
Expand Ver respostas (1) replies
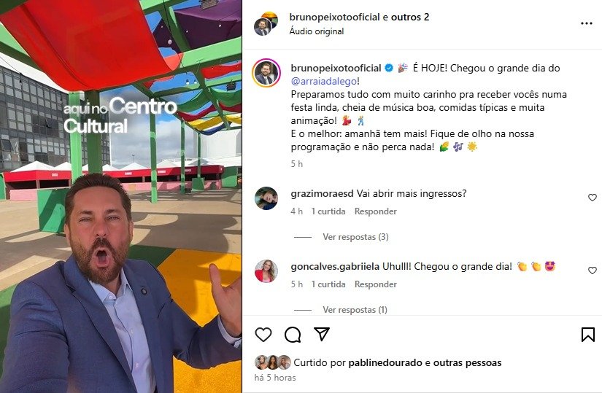(x=355, y=310)
